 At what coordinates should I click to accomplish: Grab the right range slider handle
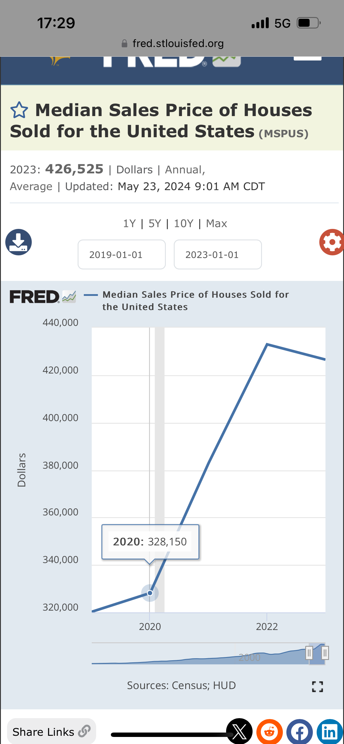pyautogui.click(x=325, y=653)
